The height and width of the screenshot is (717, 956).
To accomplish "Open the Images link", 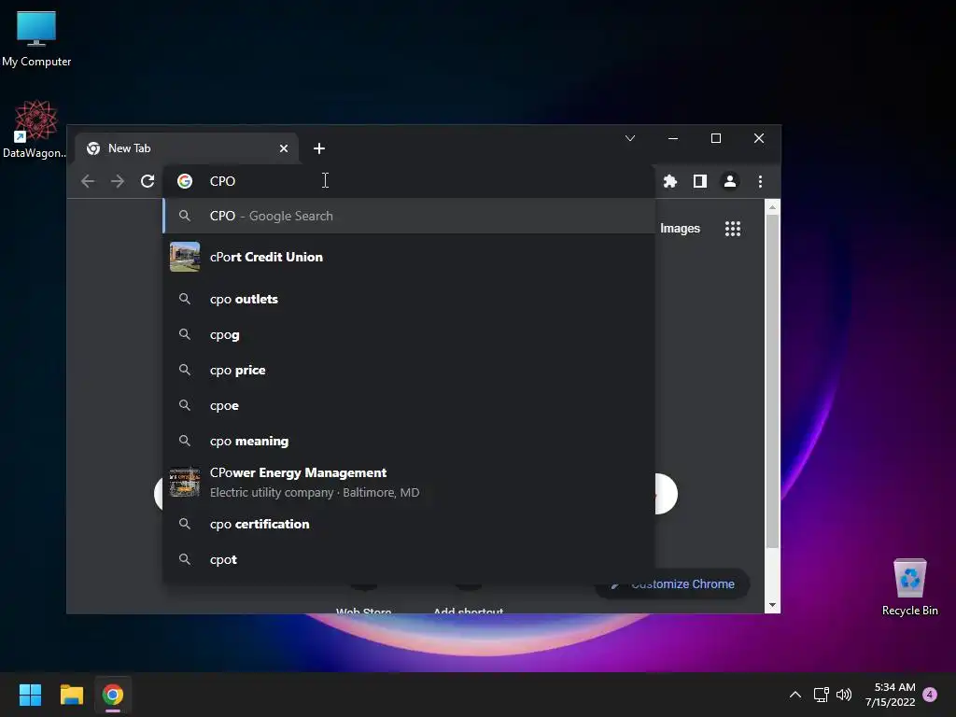I will click(680, 229).
